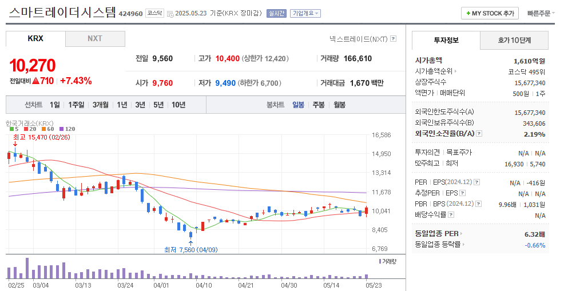Screen dimensions: 564x291
Task: Click the +7.43% change value
Action: (x=76, y=81)
